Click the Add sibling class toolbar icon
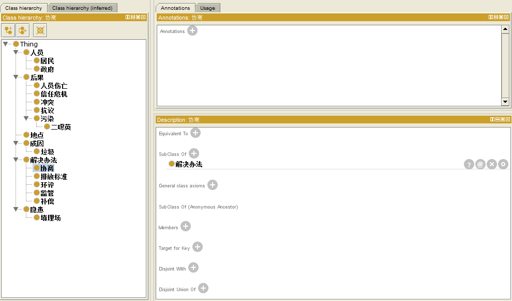The height and width of the screenshot is (301, 512). click(23, 30)
